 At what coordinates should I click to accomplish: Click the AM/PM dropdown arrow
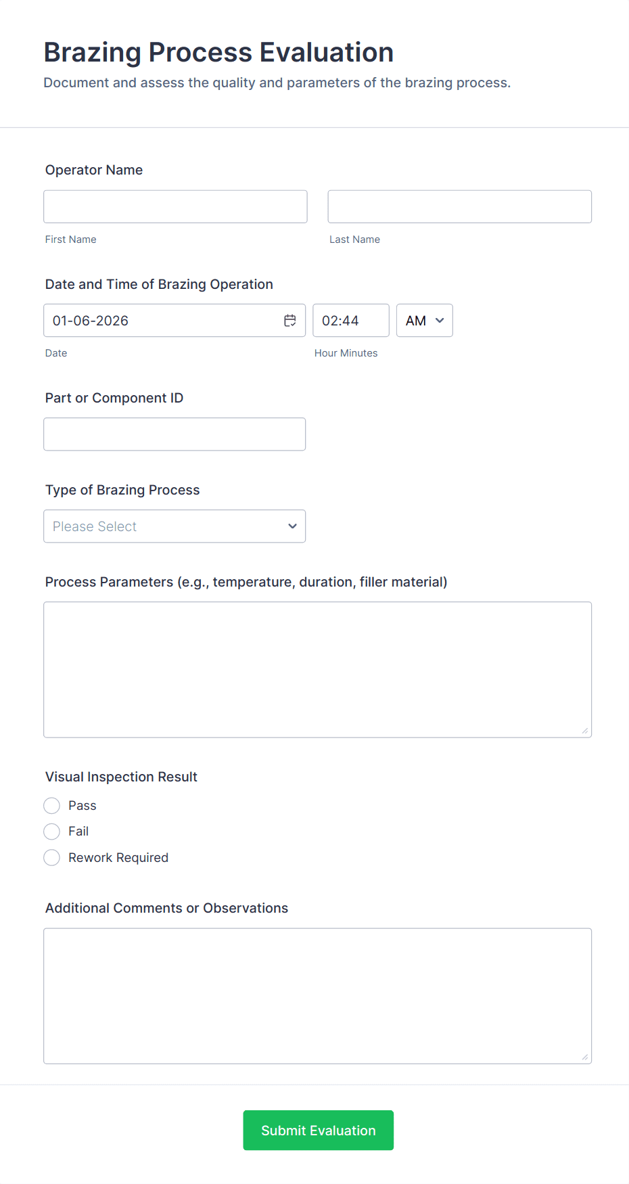(438, 320)
